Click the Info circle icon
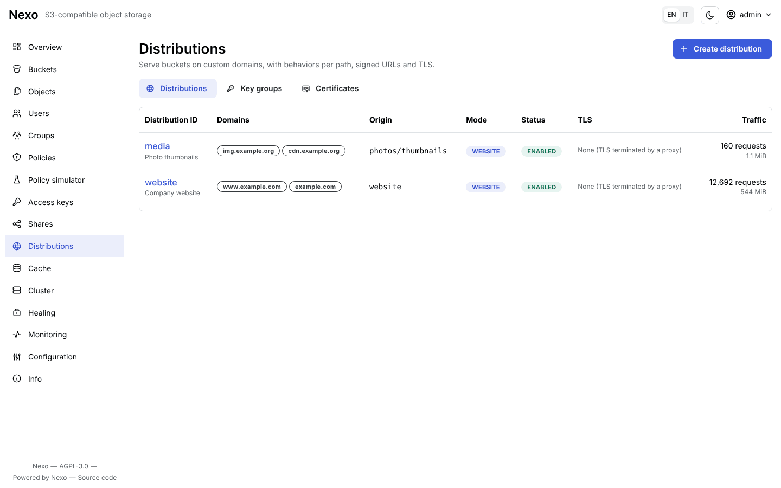 [17, 379]
